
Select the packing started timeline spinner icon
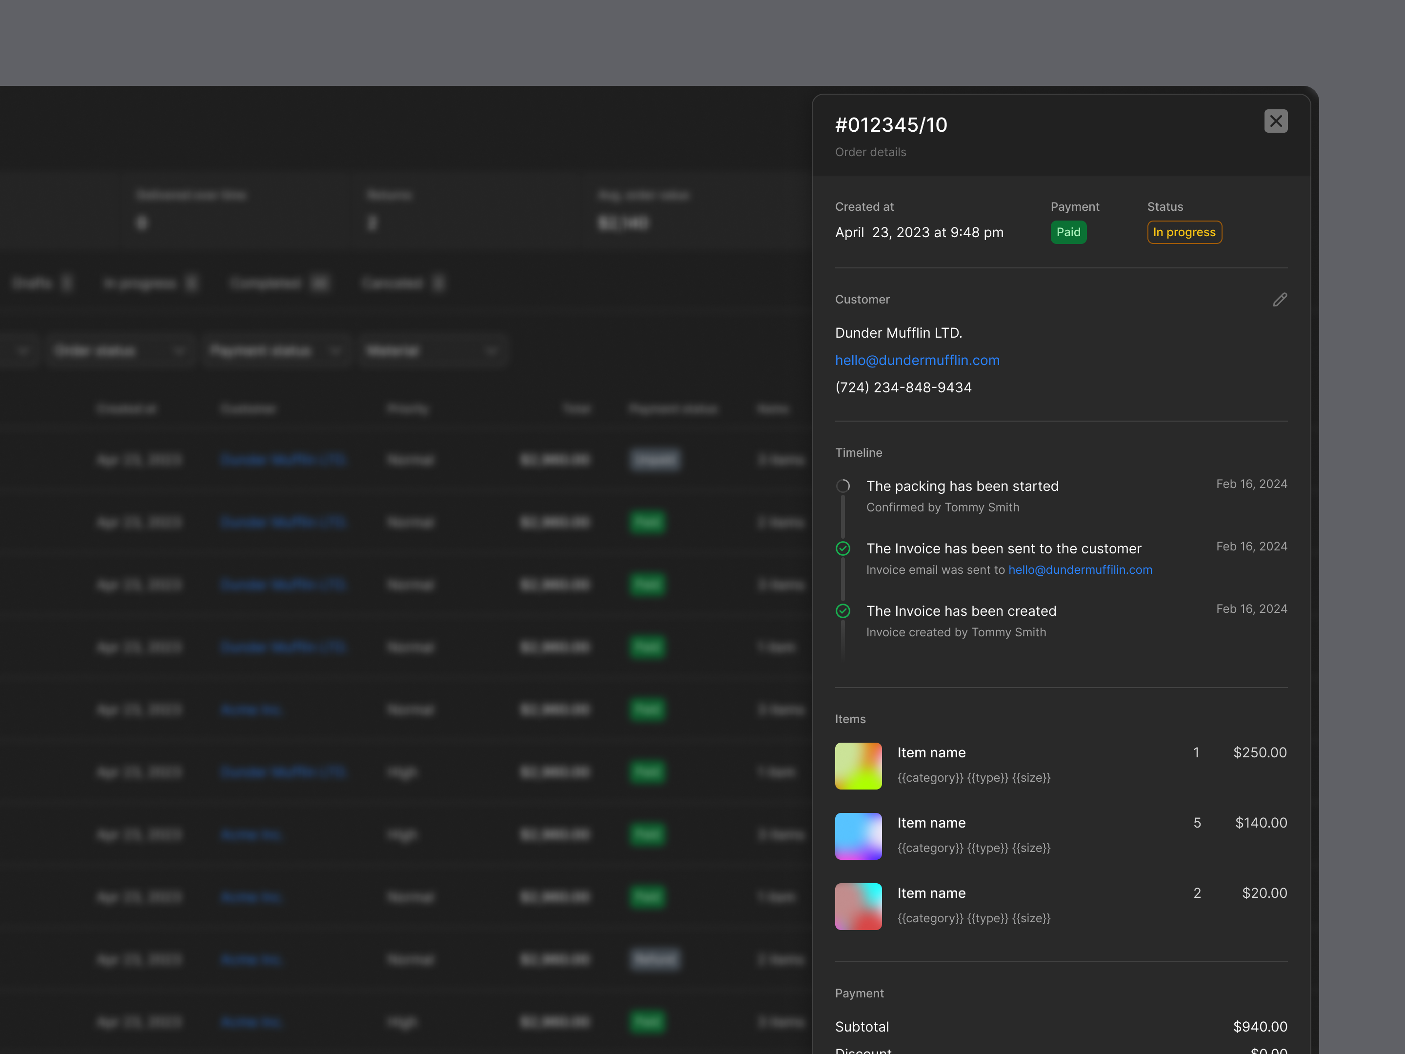tap(843, 486)
